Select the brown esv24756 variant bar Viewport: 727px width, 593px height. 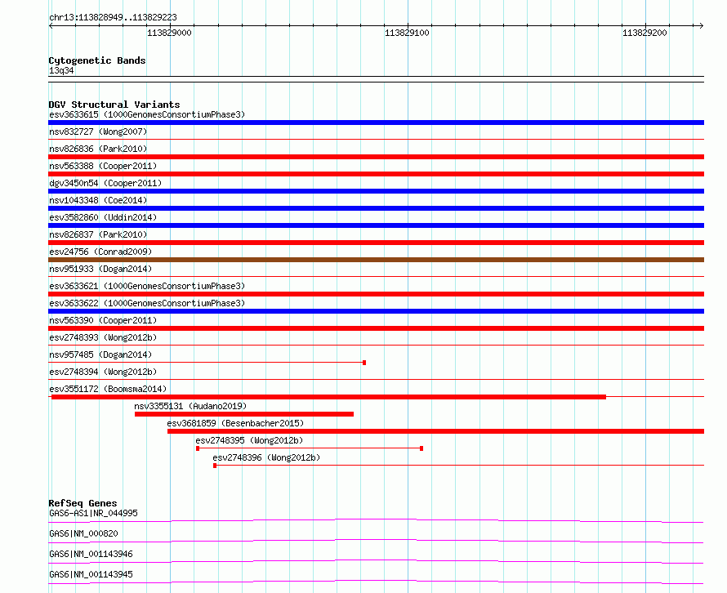[x=376, y=260]
